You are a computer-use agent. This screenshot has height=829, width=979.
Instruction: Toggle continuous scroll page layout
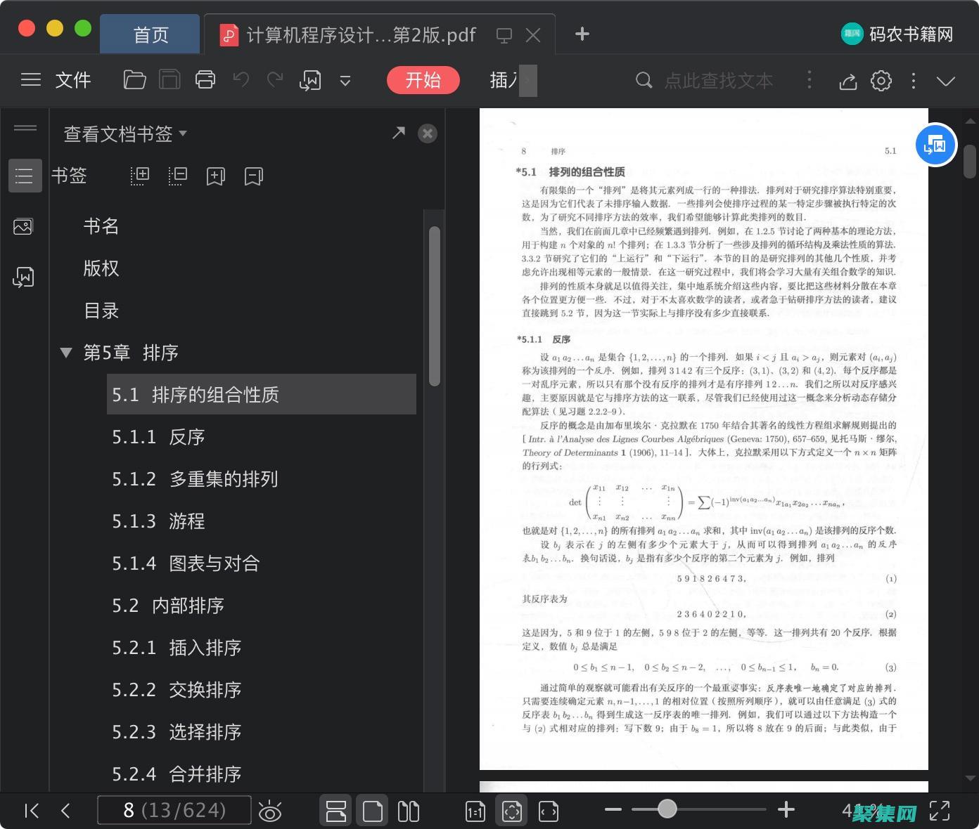pyautogui.click(x=335, y=810)
